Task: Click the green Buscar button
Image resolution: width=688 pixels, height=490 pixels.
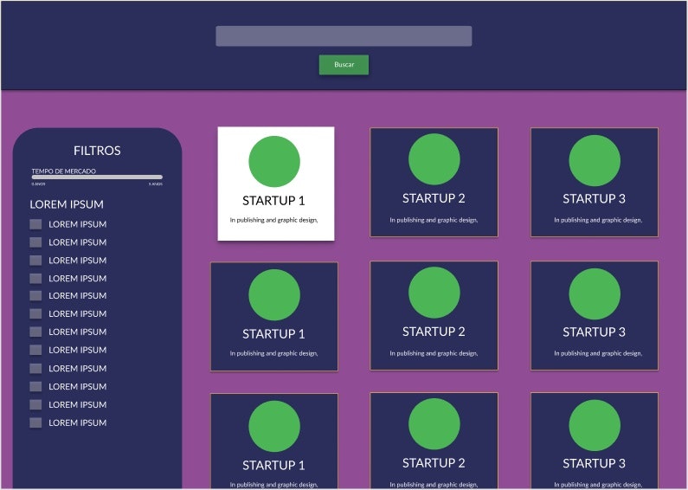Action: click(x=344, y=65)
